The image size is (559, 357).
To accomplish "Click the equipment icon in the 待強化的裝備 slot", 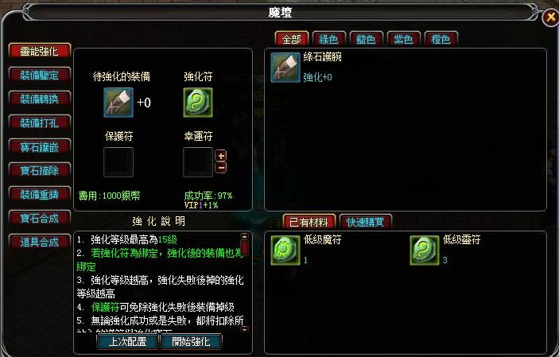I will click(118, 103).
